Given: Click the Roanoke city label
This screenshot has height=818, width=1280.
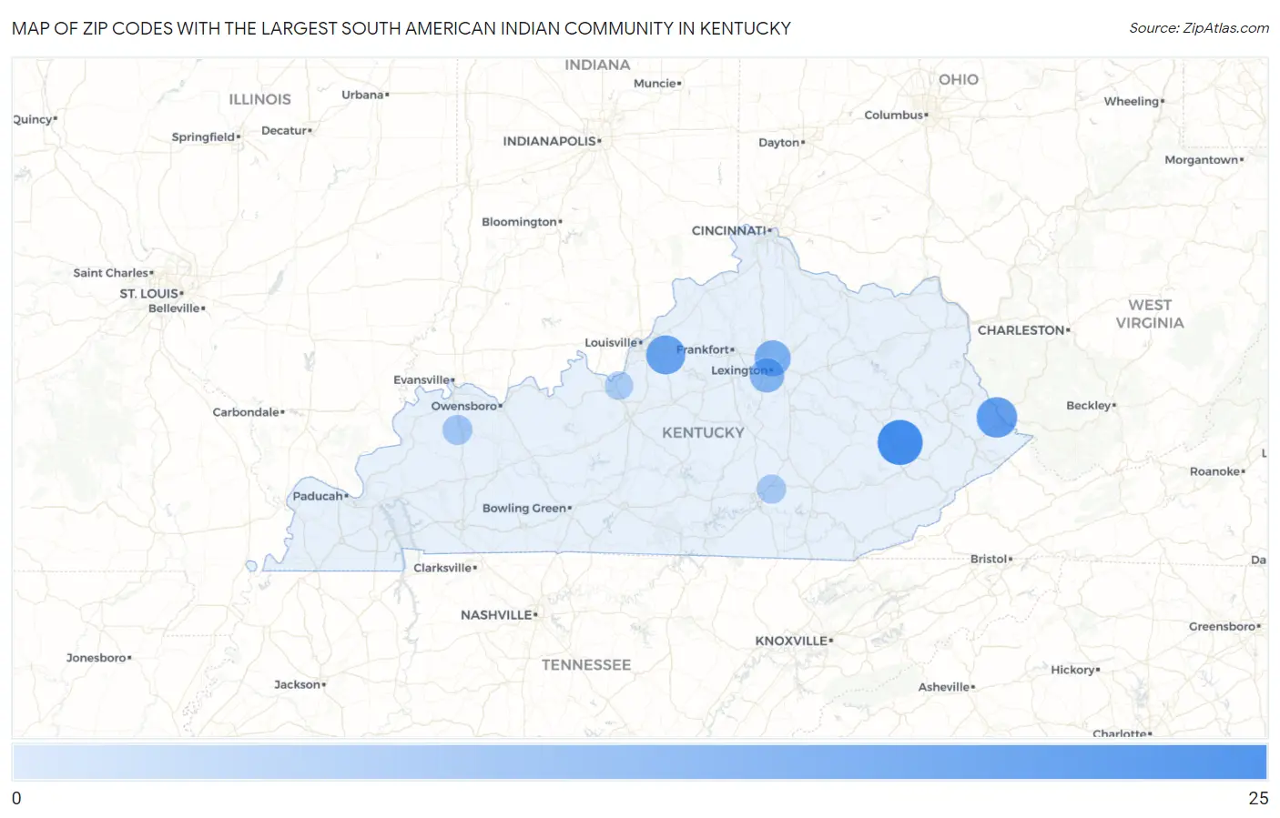Looking at the screenshot, I should [1214, 471].
